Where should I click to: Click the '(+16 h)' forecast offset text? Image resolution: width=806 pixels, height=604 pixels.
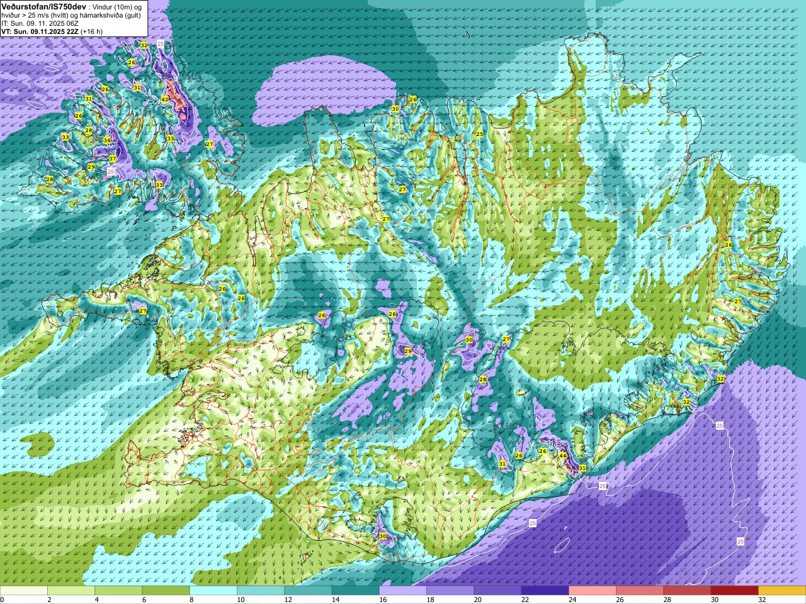[x=91, y=31]
